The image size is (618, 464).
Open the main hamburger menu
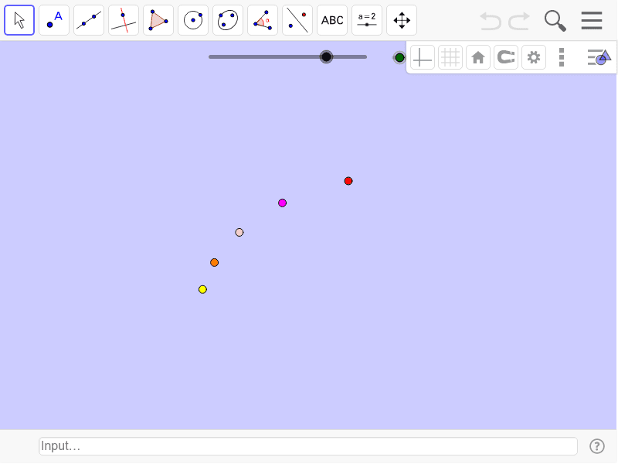tap(592, 21)
